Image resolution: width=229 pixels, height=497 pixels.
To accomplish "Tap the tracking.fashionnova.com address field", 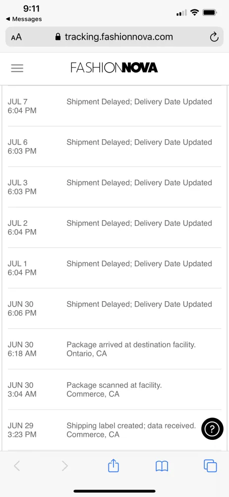I will [114, 37].
